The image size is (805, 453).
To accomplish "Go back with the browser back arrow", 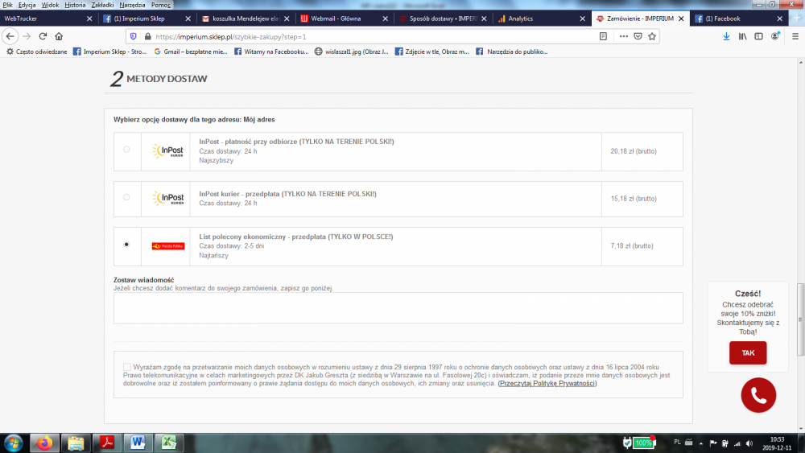I will (10, 36).
